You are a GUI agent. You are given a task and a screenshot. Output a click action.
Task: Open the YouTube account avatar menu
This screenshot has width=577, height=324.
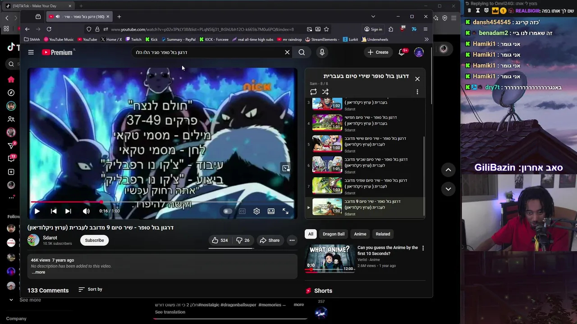419,52
